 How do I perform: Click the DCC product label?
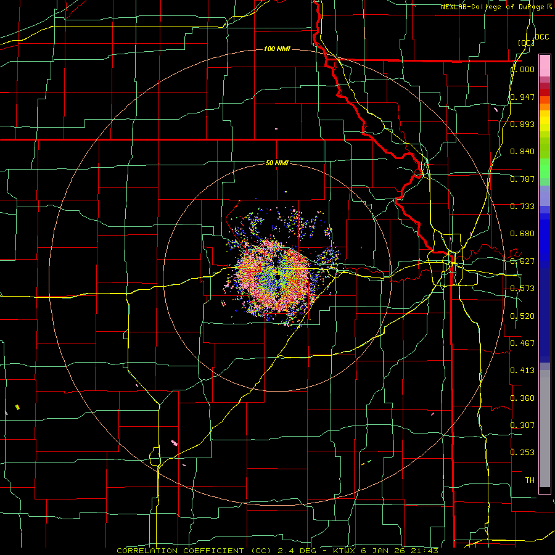(x=542, y=36)
